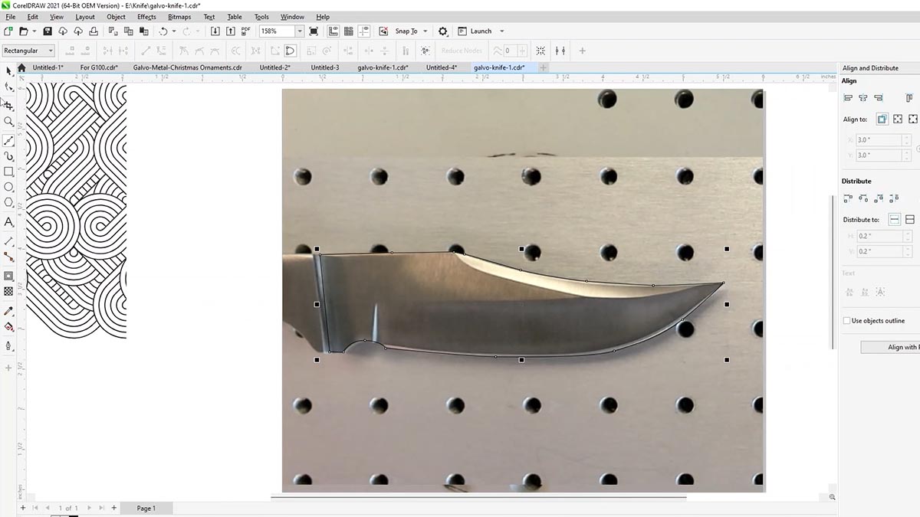Open the Snap To dropdown
This screenshot has height=517, width=920.
point(426,31)
